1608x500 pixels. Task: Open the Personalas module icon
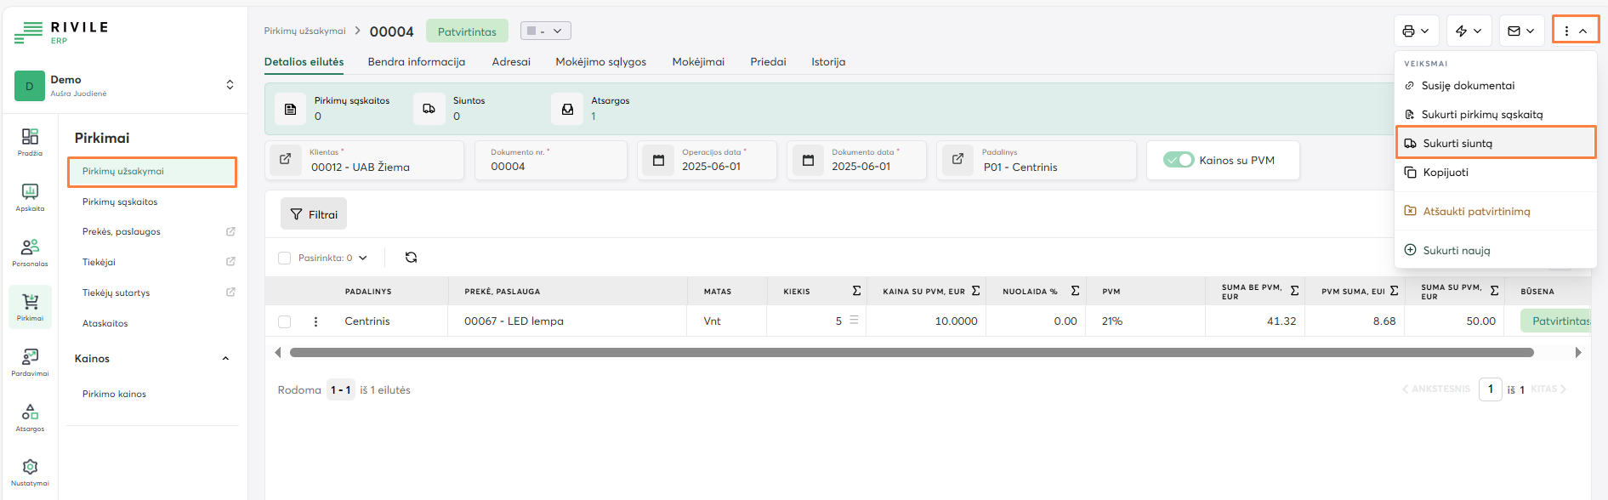(x=30, y=251)
